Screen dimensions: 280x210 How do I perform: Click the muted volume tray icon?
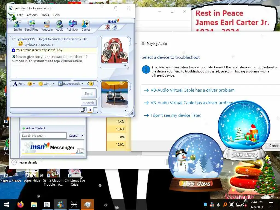tap(244, 205)
